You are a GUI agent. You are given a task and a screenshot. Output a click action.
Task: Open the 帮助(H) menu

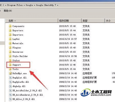click(x=8, y=11)
